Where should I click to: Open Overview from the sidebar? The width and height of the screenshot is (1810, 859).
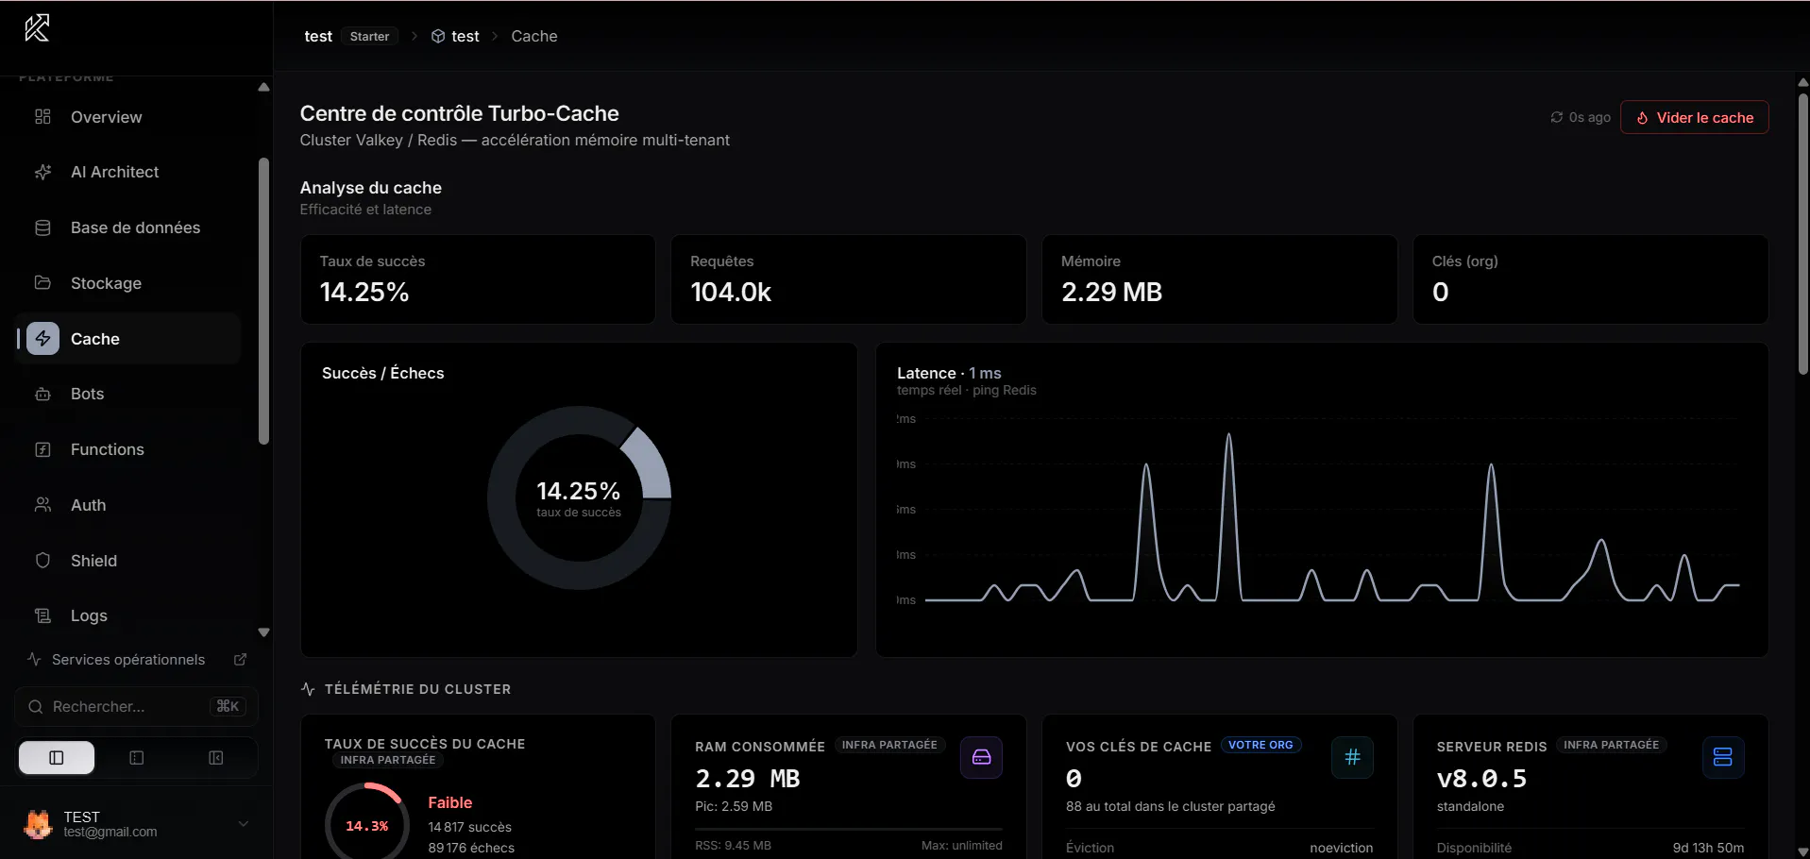coord(127,117)
